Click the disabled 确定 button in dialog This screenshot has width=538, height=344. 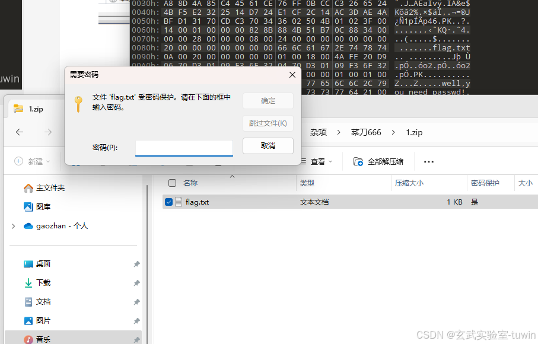pos(268,101)
